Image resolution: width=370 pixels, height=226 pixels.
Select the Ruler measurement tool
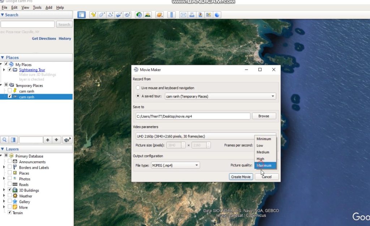point(172,15)
